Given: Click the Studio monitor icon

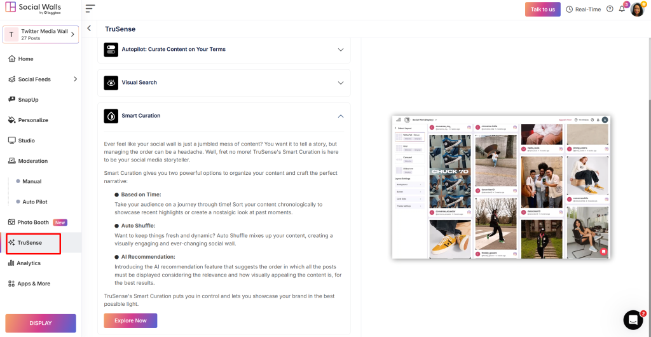Looking at the screenshot, I should [11, 141].
